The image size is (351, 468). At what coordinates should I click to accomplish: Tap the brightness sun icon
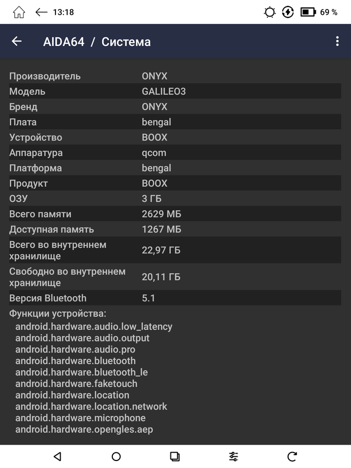point(270,12)
